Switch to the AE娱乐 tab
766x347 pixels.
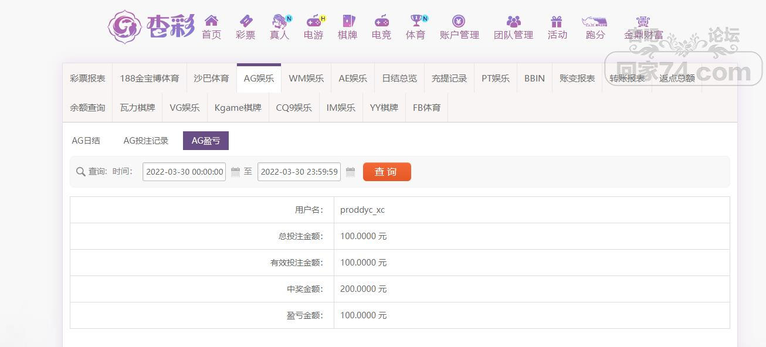353,78
